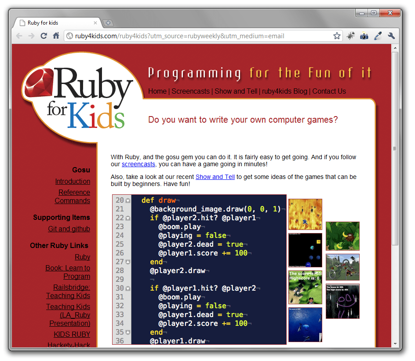Open the eyedropper color picker extension

pyautogui.click(x=378, y=36)
